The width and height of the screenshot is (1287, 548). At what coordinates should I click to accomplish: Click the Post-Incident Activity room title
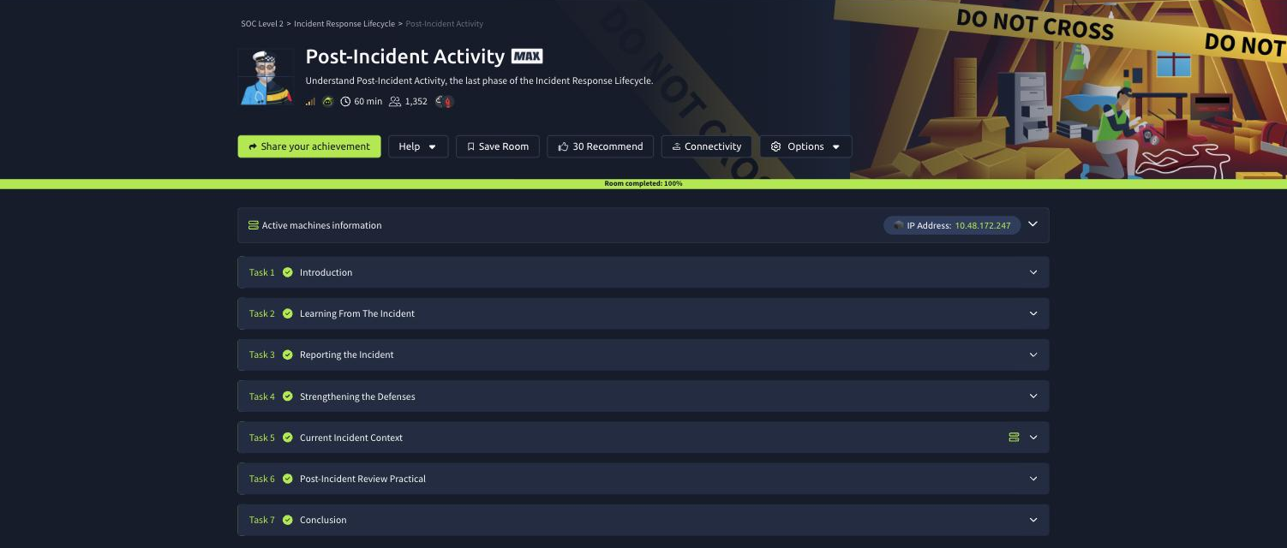[x=405, y=57]
